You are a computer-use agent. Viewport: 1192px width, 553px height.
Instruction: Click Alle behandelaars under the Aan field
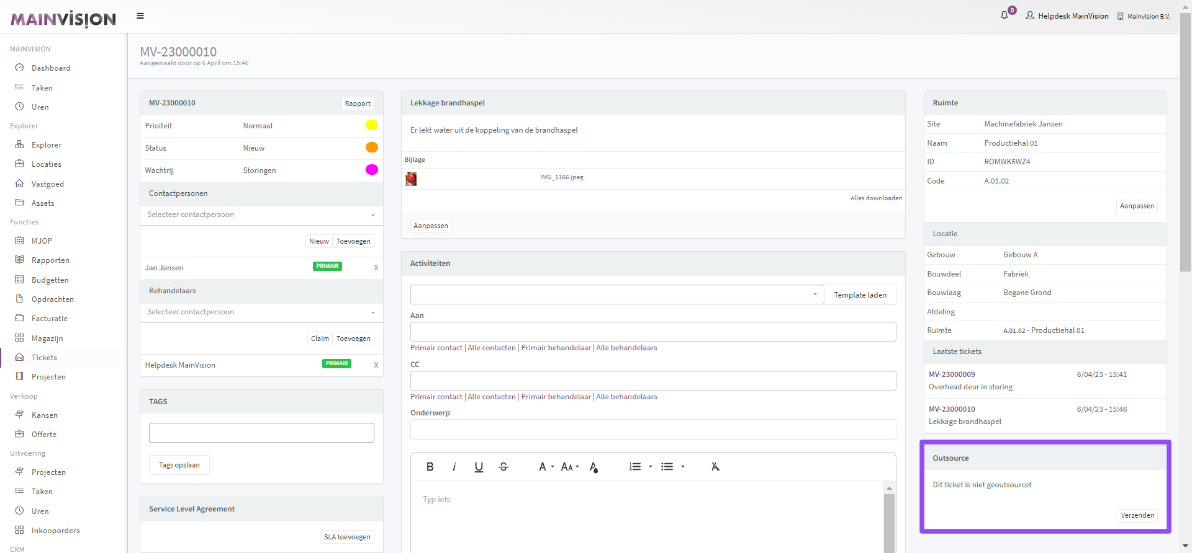tap(626, 348)
